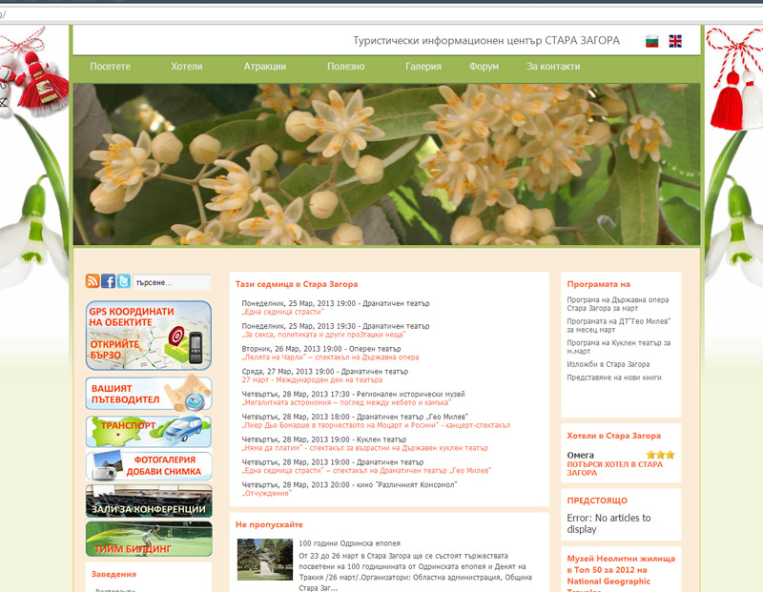763x592 pixels.
Task: Open the Вашият пътеводител guide banner
Action: pos(148,393)
